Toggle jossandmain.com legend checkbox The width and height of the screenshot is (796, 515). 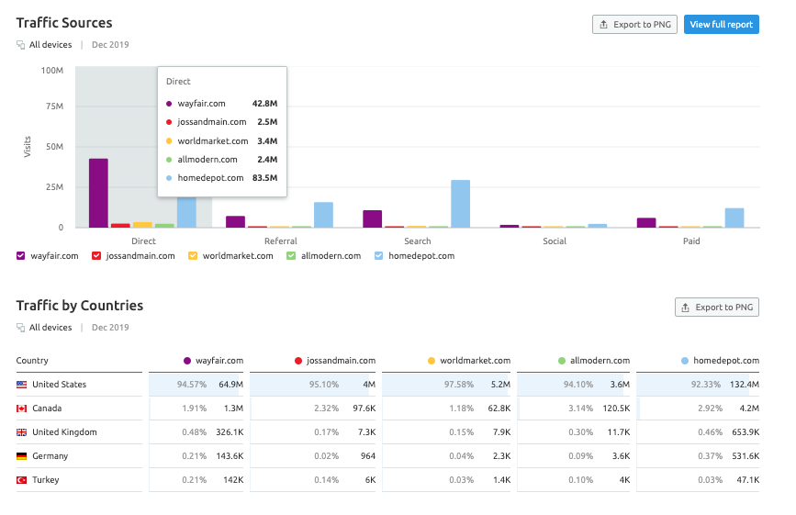pos(96,256)
